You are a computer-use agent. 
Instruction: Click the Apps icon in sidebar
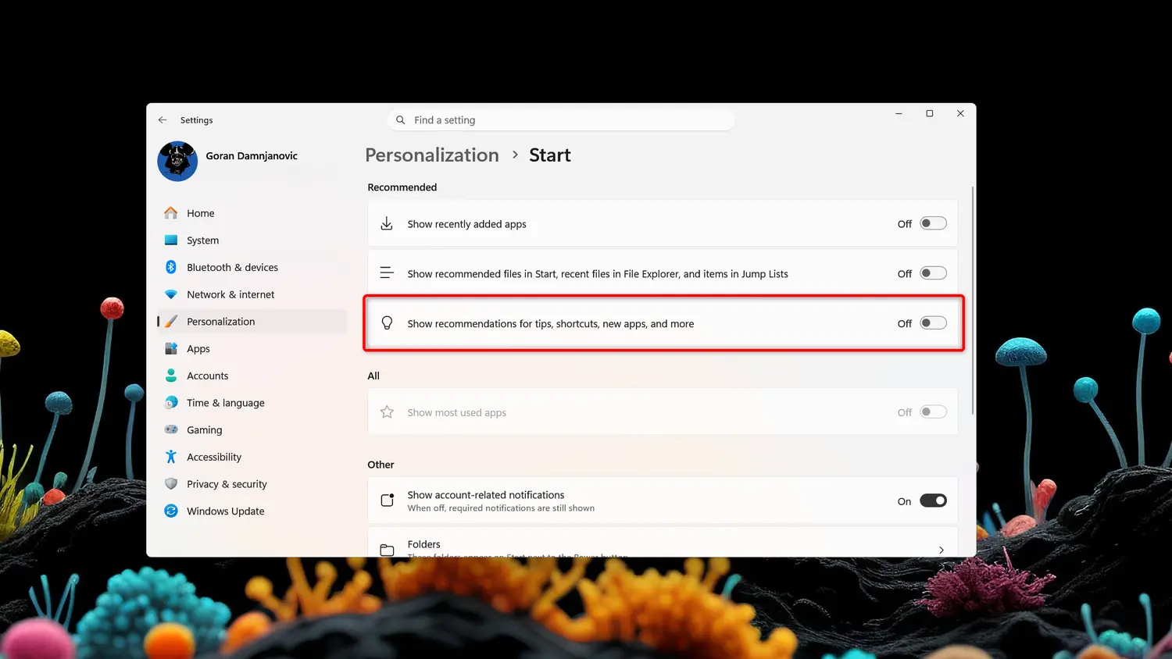pyautogui.click(x=171, y=349)
